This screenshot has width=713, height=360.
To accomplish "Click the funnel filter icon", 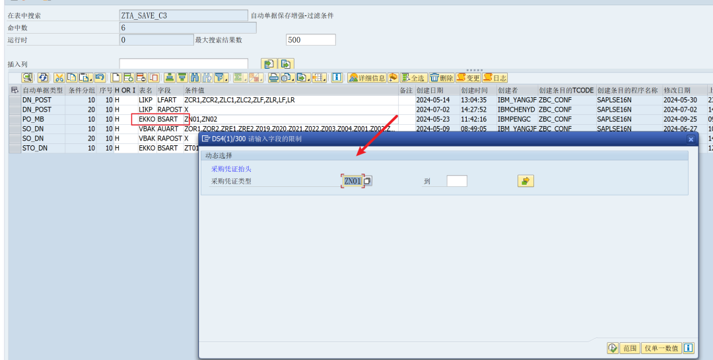I will coord(221,78).
